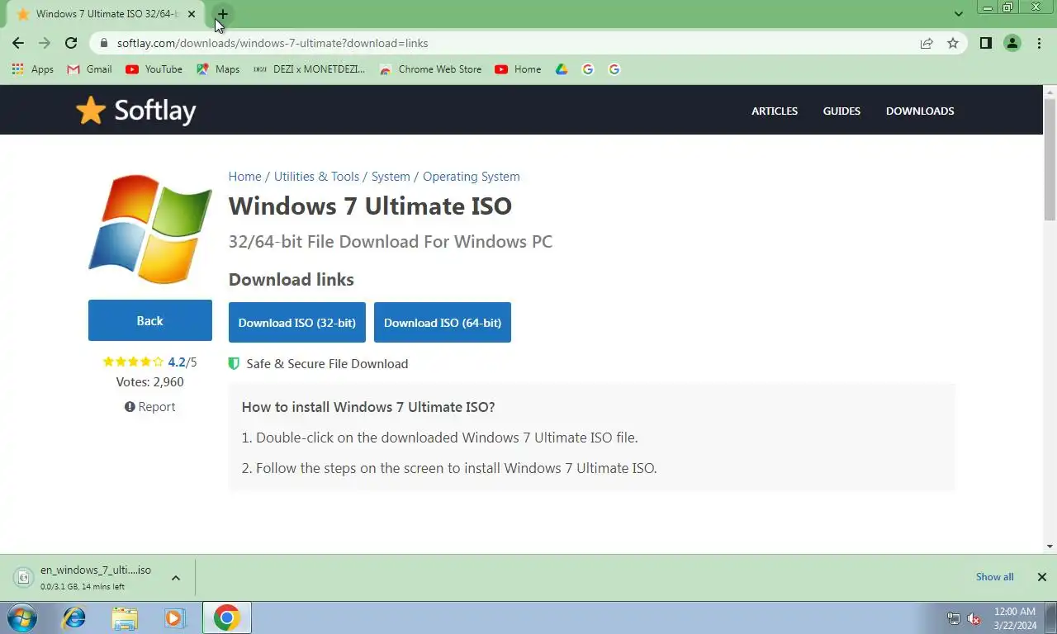This screenshot has width=1057, height=634.
Task: Open Windows Explorer from taskbar
Action: coord(125,617)
